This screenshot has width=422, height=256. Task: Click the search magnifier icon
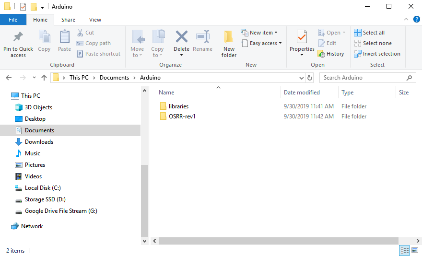pyautogui.click(x=410, y=78)
